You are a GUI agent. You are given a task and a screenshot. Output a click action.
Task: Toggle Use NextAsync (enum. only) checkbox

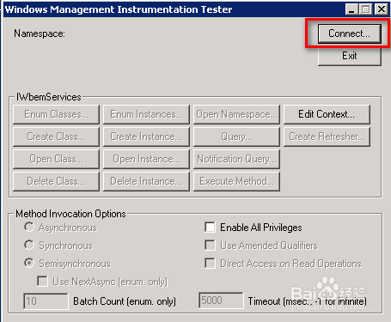(42, 281)
